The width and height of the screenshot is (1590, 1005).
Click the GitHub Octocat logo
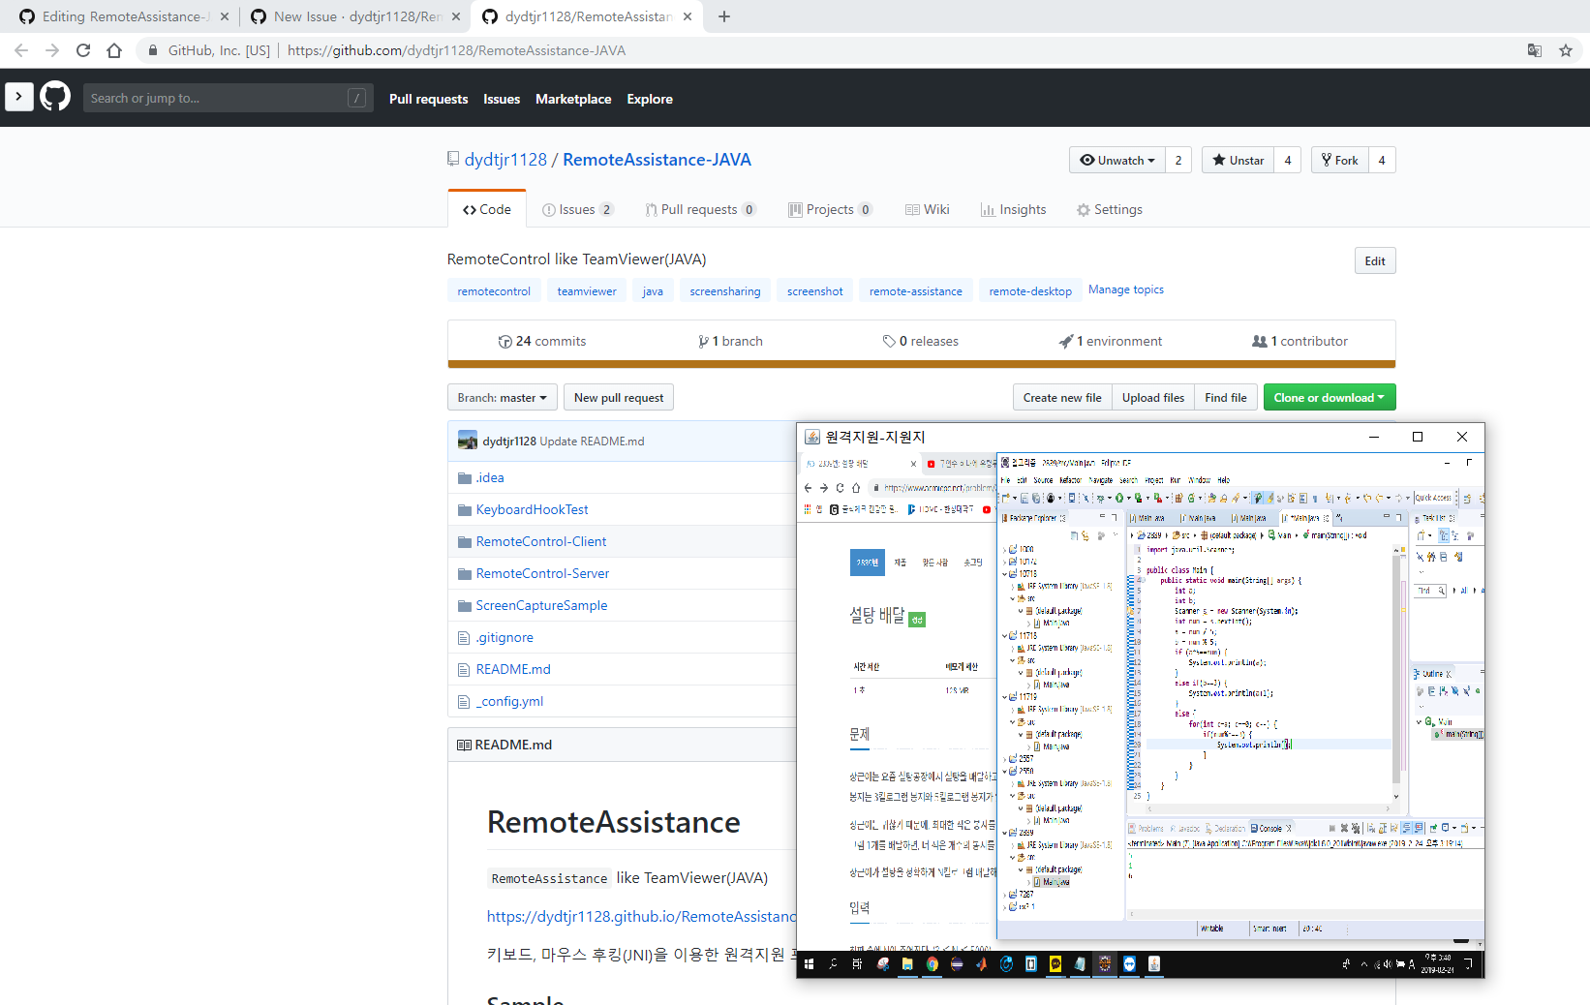tap(55, 97)
